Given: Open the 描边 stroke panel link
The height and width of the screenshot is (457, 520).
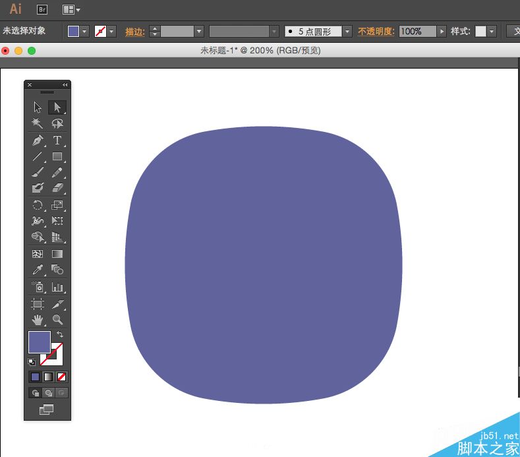Looking at the screenshot, I should (135, 32).
